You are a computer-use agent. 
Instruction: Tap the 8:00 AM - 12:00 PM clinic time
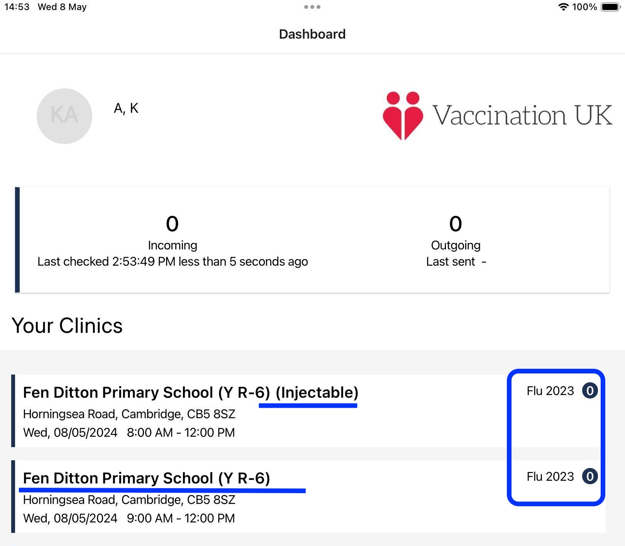tap(181, 432)
